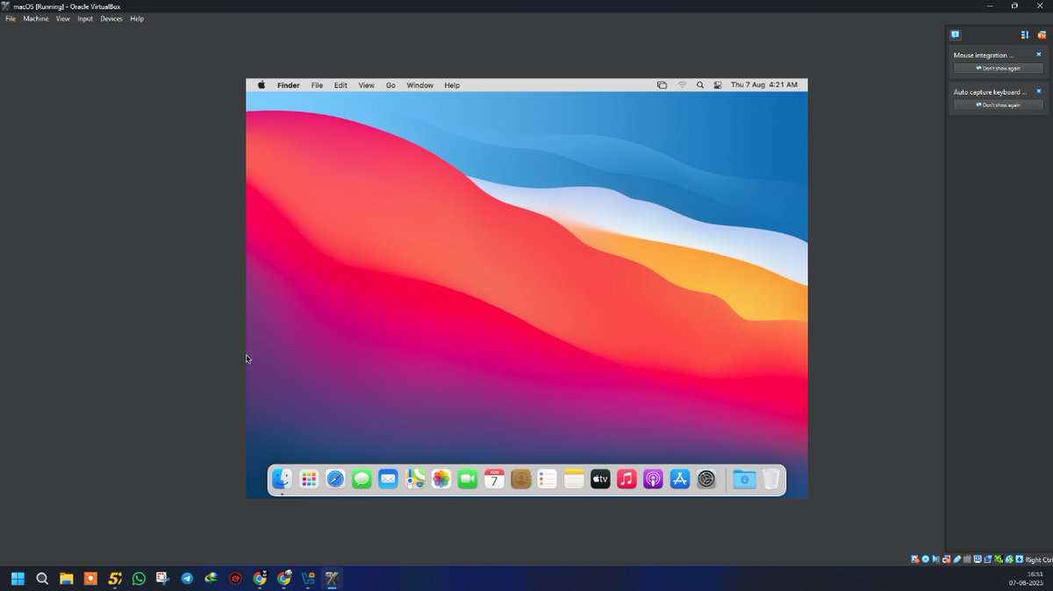Open the Go menu in macOS
Viewport: 1053px width, 591px height.
390,85
